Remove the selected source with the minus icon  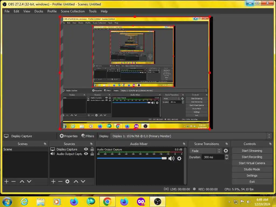point(60,181)
